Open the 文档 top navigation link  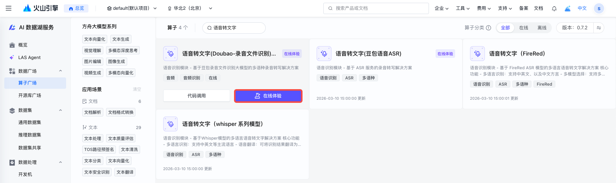(x=539, y=8)
